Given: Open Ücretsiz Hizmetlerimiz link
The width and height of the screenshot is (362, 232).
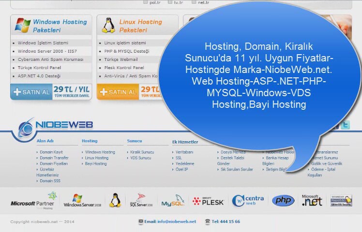Looking at the screenshot, I should [x=47, y=172].
